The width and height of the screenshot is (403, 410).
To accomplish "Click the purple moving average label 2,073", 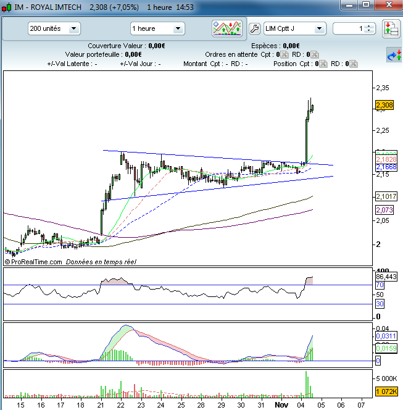I will 384,210.
